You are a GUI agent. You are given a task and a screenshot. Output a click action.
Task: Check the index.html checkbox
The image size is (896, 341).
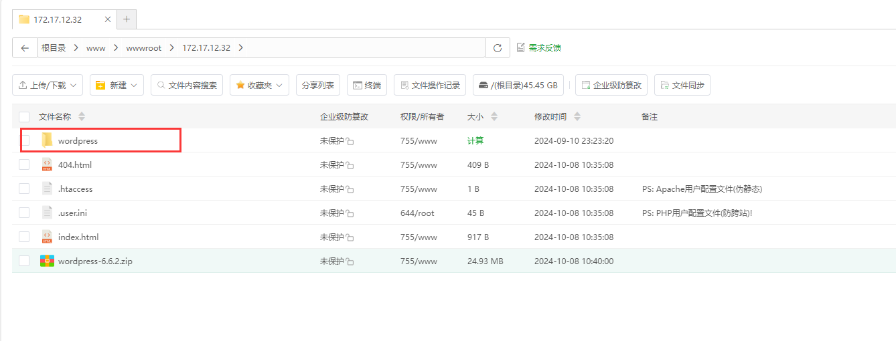[24, 237]
